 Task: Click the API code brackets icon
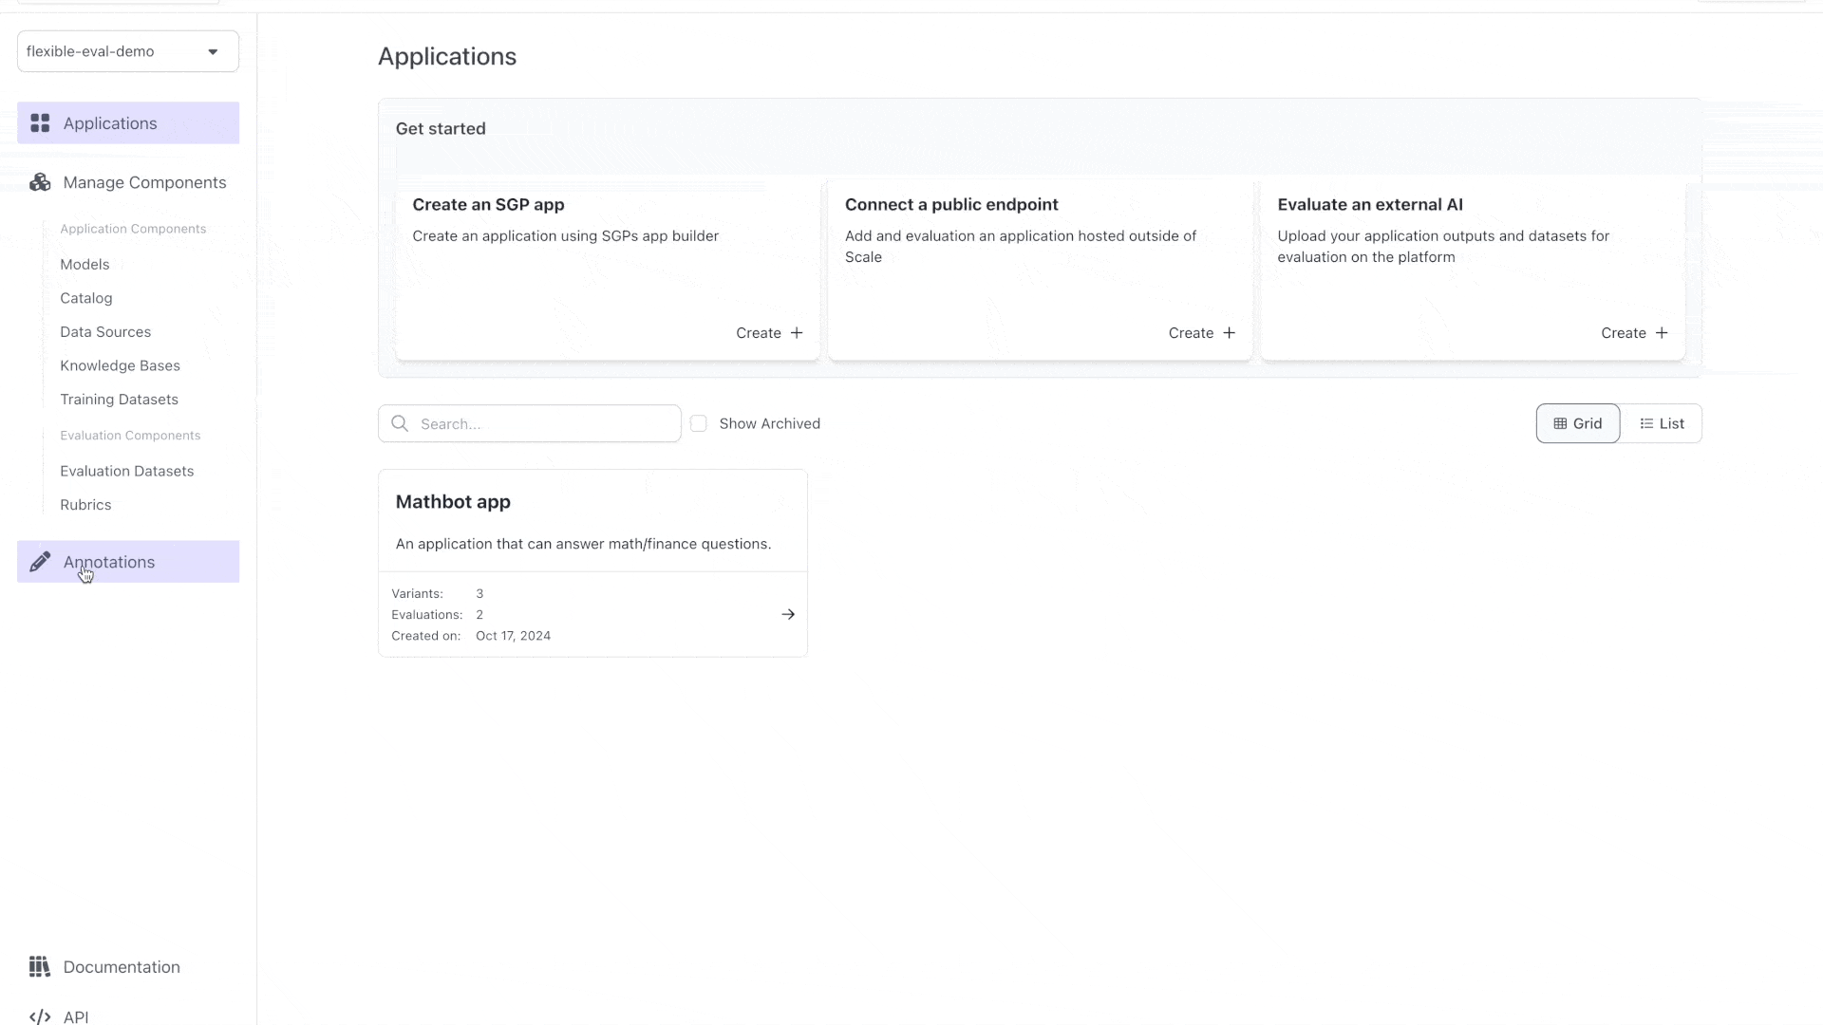point(40,1016)
